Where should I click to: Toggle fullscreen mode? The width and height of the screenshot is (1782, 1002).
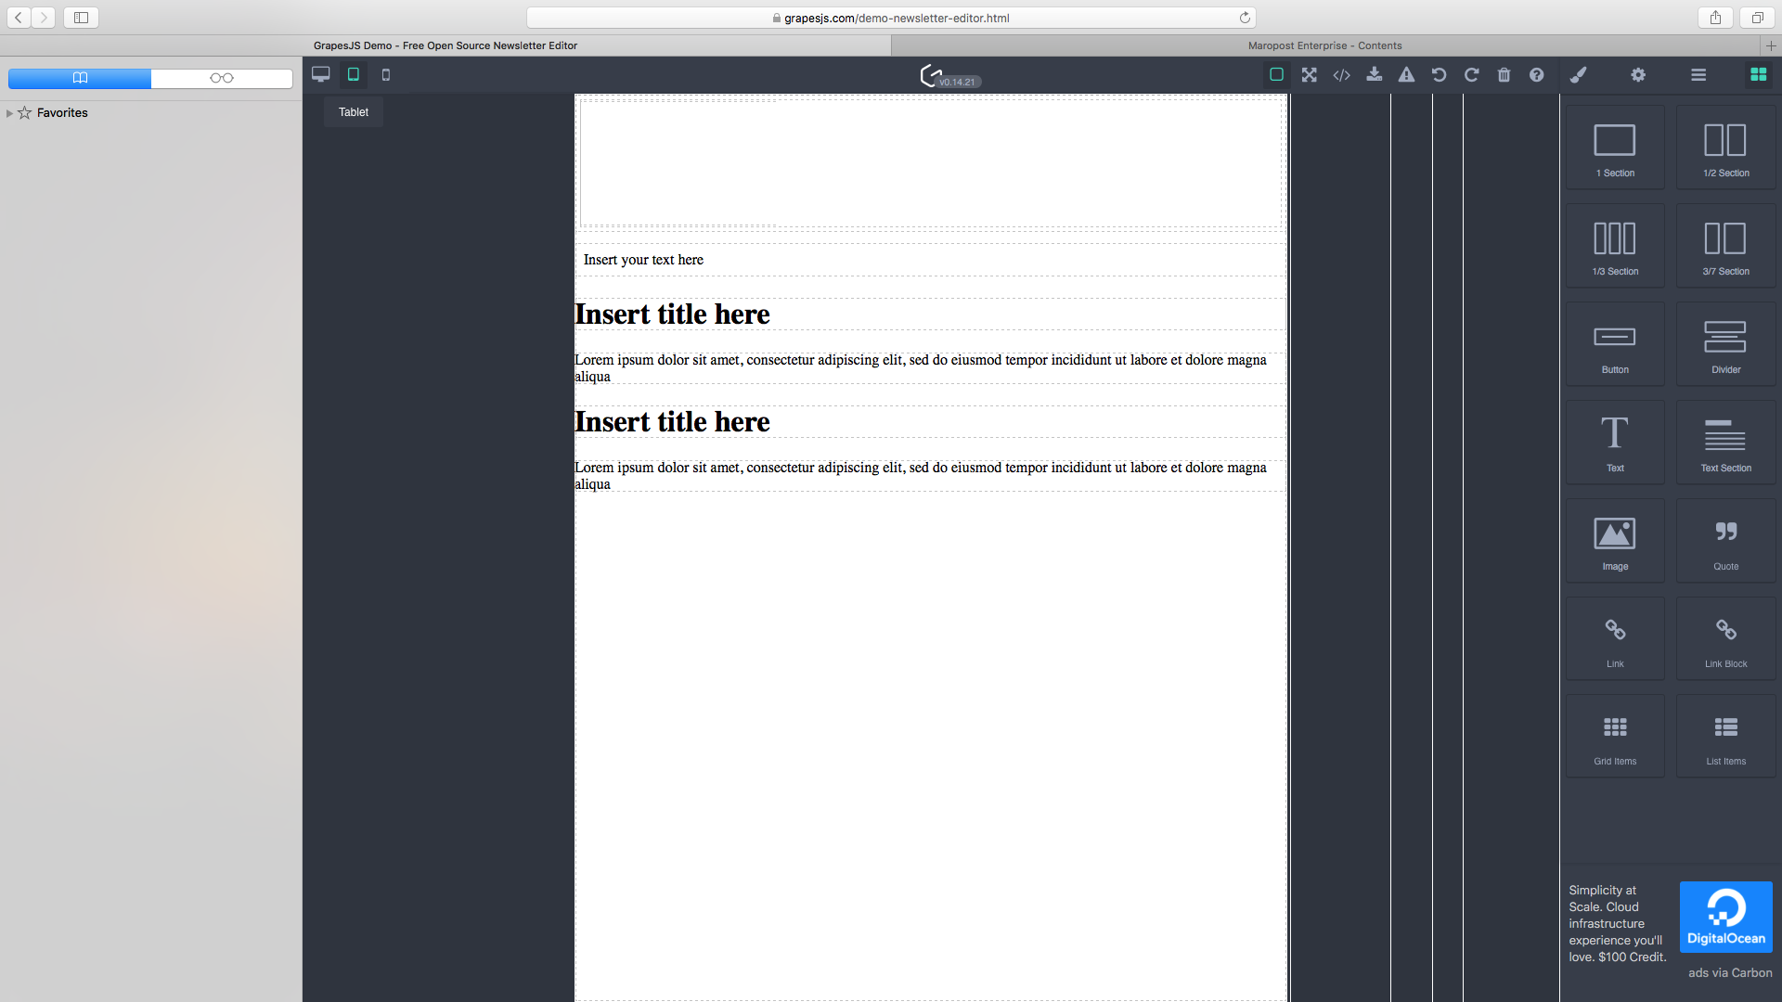click(x=1309, y=75)
